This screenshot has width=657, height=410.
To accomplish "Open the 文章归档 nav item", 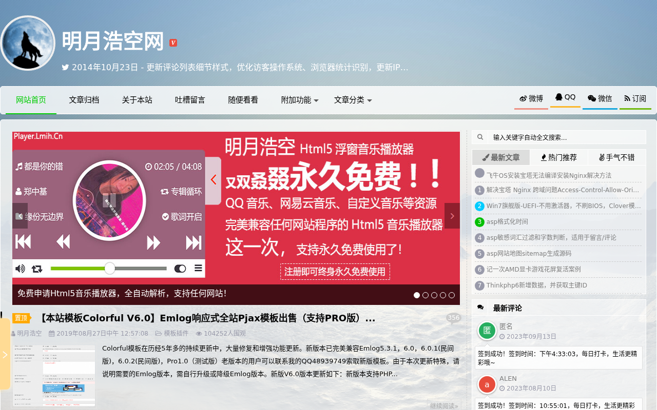I will coord(84,100).
